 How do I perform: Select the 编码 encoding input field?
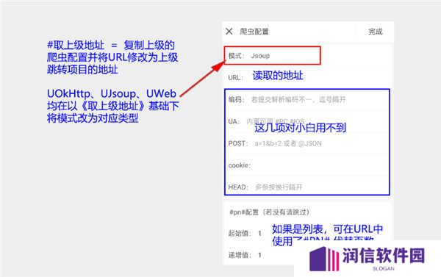[x=307, y=99]
